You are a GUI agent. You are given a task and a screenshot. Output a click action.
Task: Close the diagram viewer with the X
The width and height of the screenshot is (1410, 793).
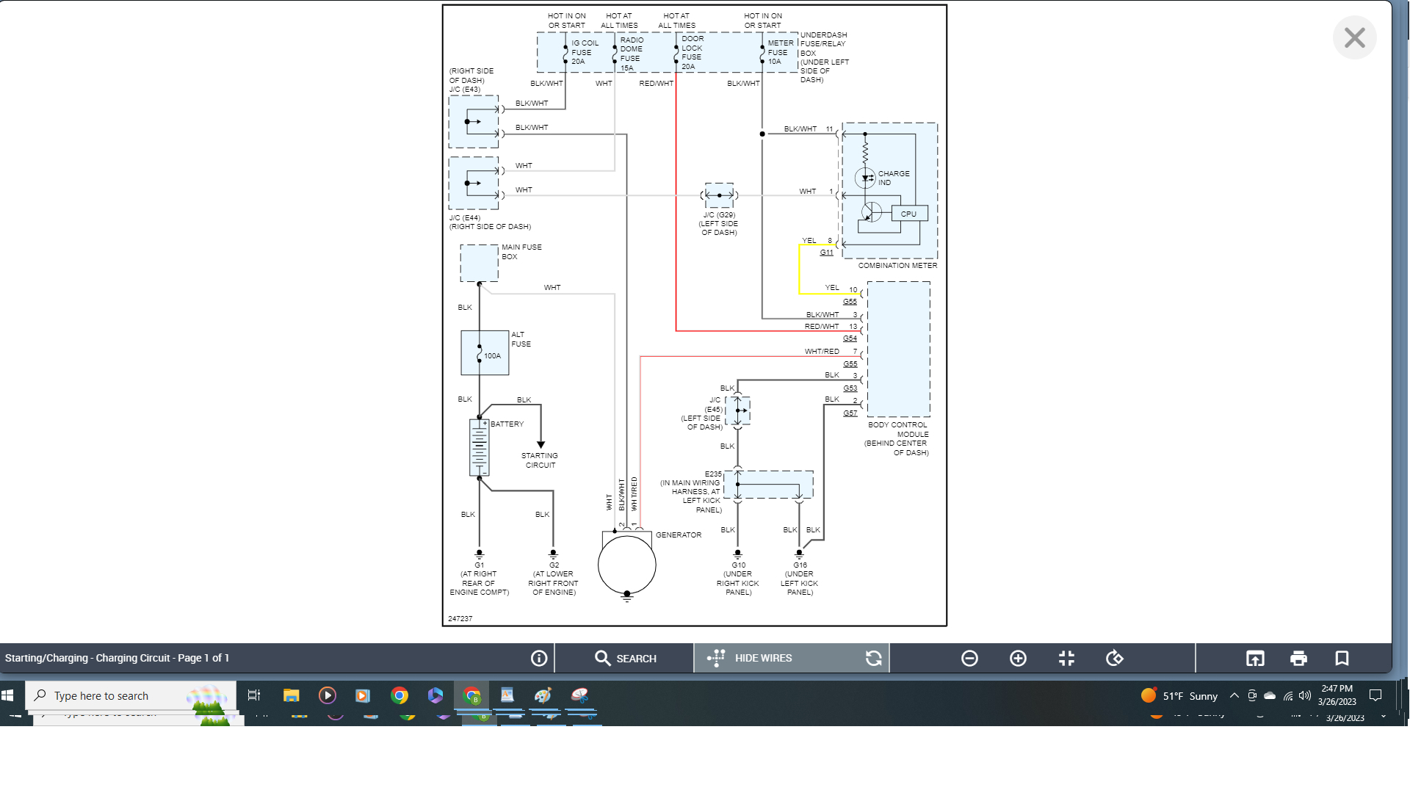(x=1354, y=38)
